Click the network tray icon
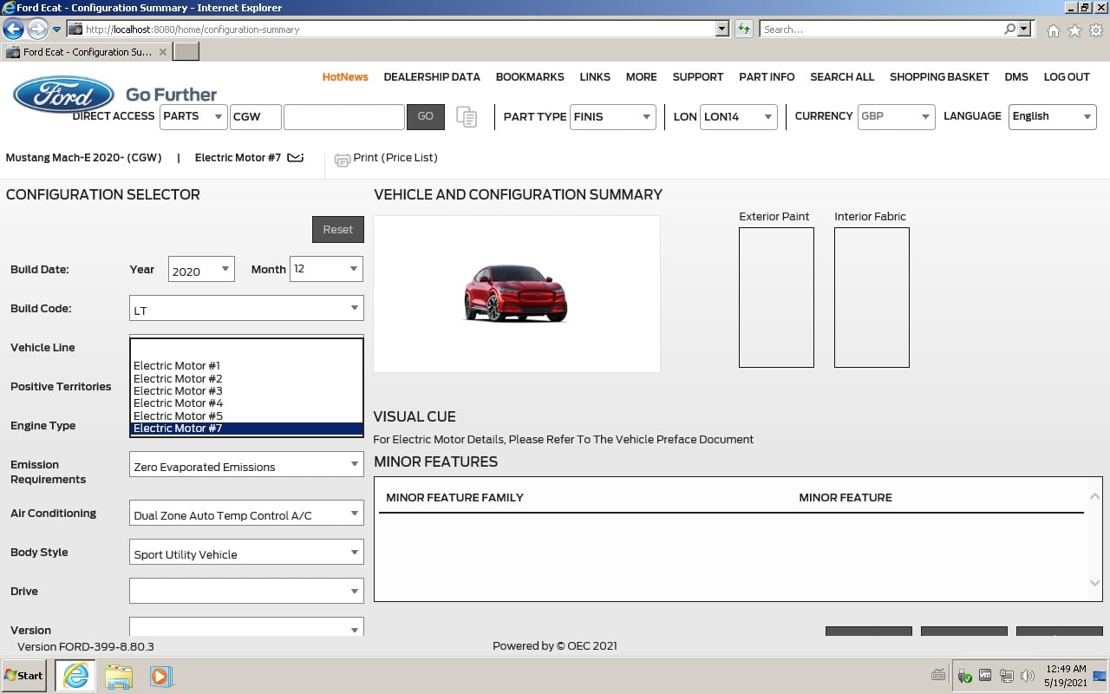Screen dimensions: 1110x694 point(1007,676)
